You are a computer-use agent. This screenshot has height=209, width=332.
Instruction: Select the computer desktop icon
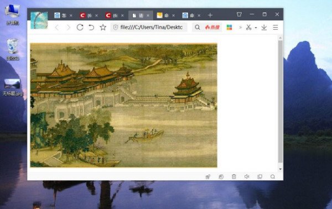(x=13, y=15)
